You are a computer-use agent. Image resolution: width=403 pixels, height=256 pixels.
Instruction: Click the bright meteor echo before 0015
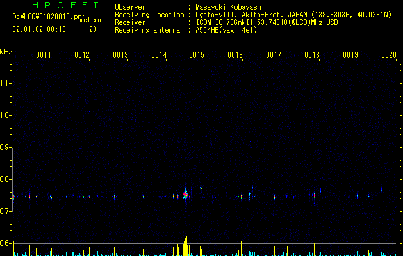185,195
